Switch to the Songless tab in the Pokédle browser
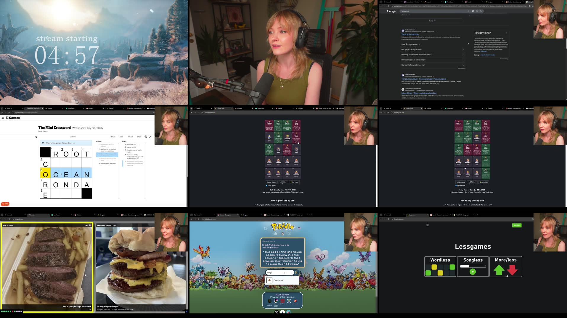 point(250,215)
